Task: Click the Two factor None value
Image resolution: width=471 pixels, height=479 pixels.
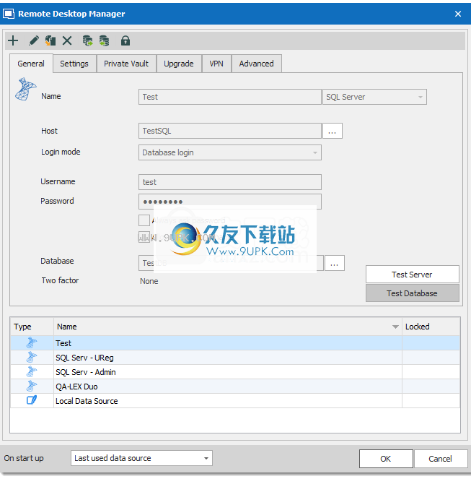Action: pos(149,281)
